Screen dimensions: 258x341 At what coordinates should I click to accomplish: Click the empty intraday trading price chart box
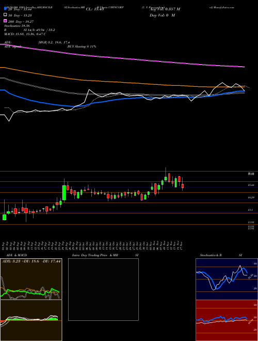click(103, 289)
